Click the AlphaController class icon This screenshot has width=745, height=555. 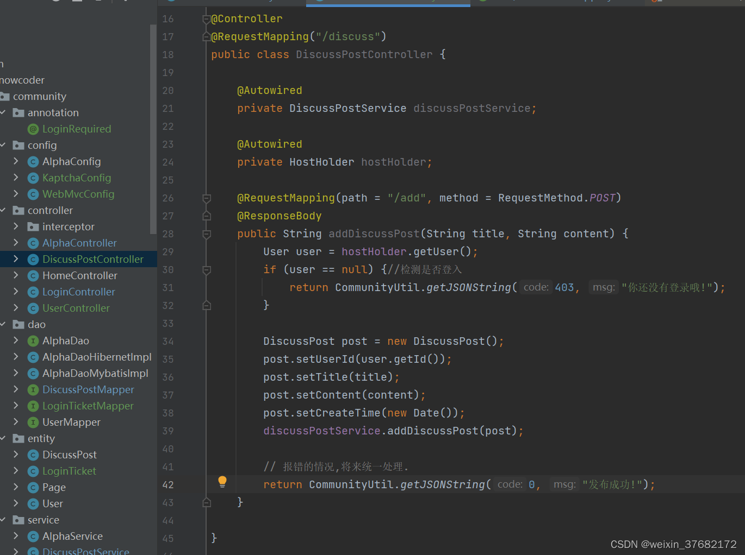pos(33,243)
